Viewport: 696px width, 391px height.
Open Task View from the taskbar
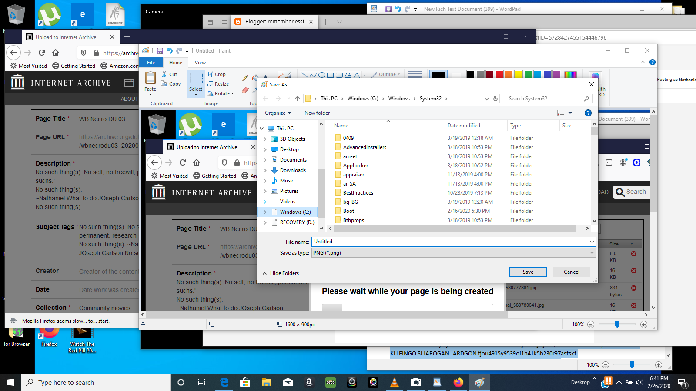(202, 382)
